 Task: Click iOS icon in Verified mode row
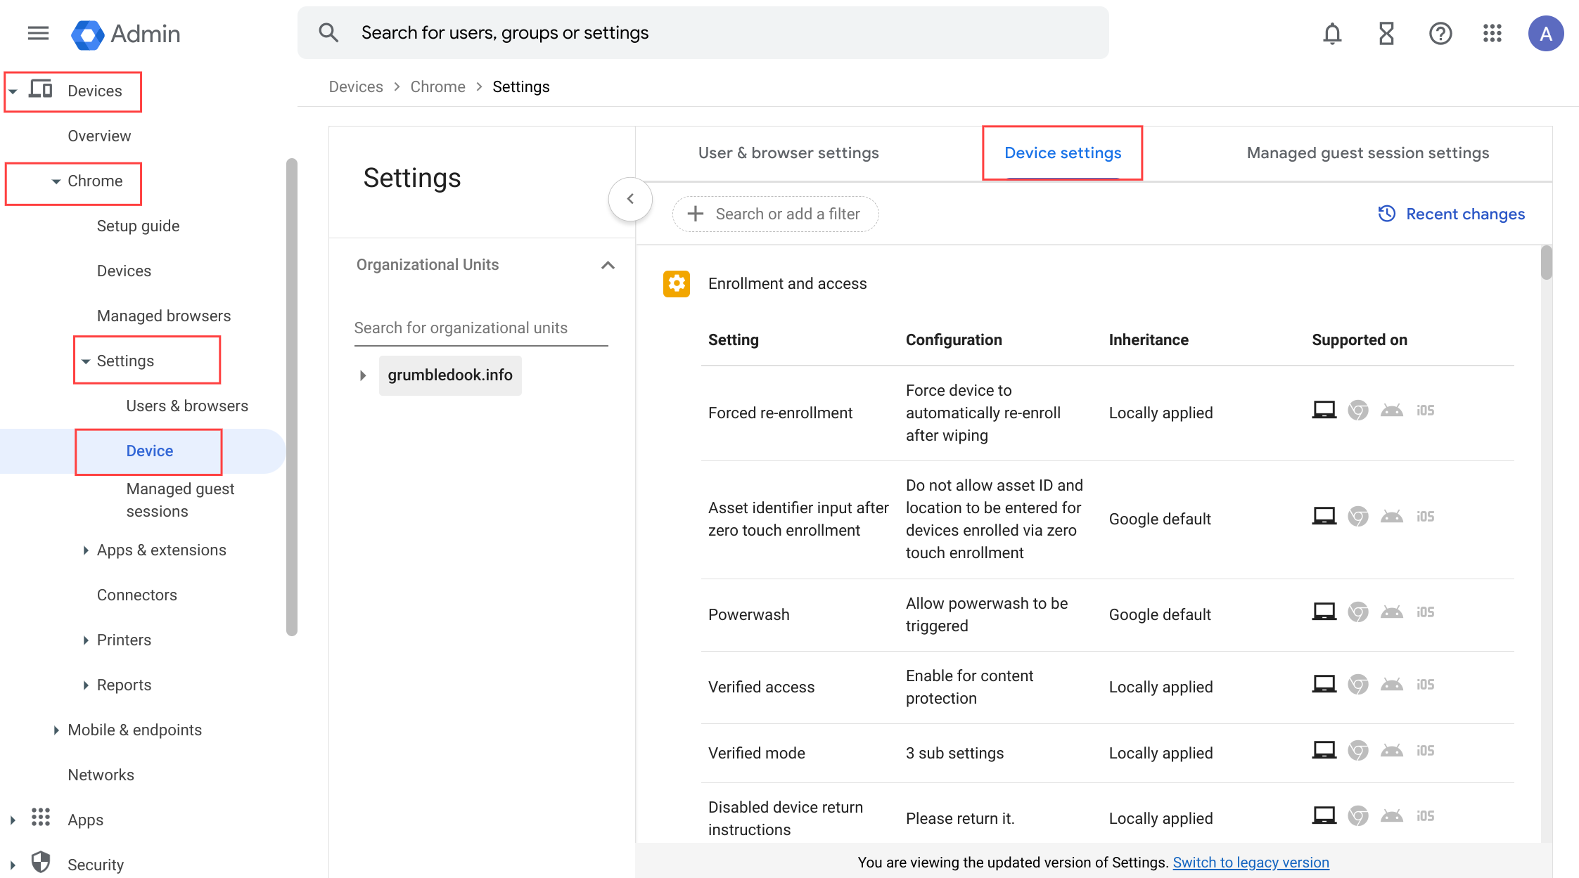pyautogui.click(x=1426, y=750)
